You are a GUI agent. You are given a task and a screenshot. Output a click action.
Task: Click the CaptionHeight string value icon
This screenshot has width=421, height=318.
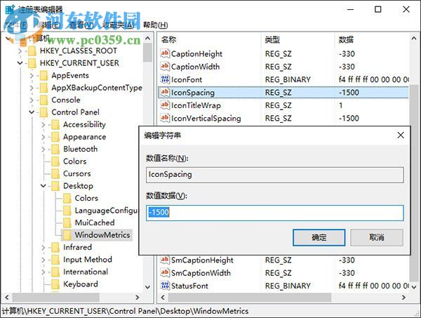[x=165, y=54]
